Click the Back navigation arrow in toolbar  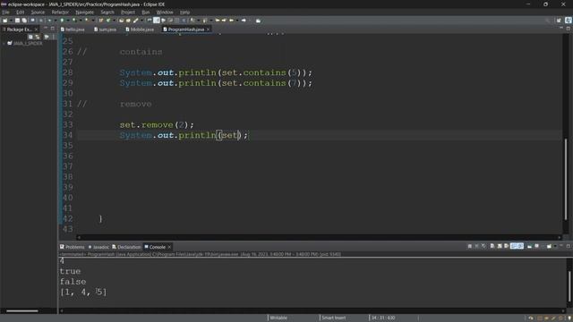click(231, 21)
